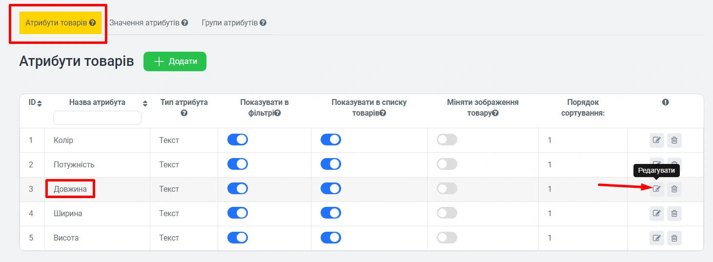This screenshot has height=262, width=713.
Task: Click the trash icon in Висота row
Action: [674, 238]
